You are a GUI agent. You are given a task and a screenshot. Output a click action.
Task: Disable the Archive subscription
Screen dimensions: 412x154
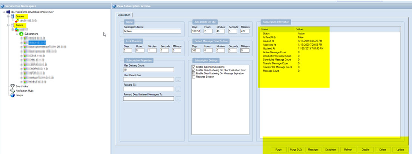click(x=366, y=149)
